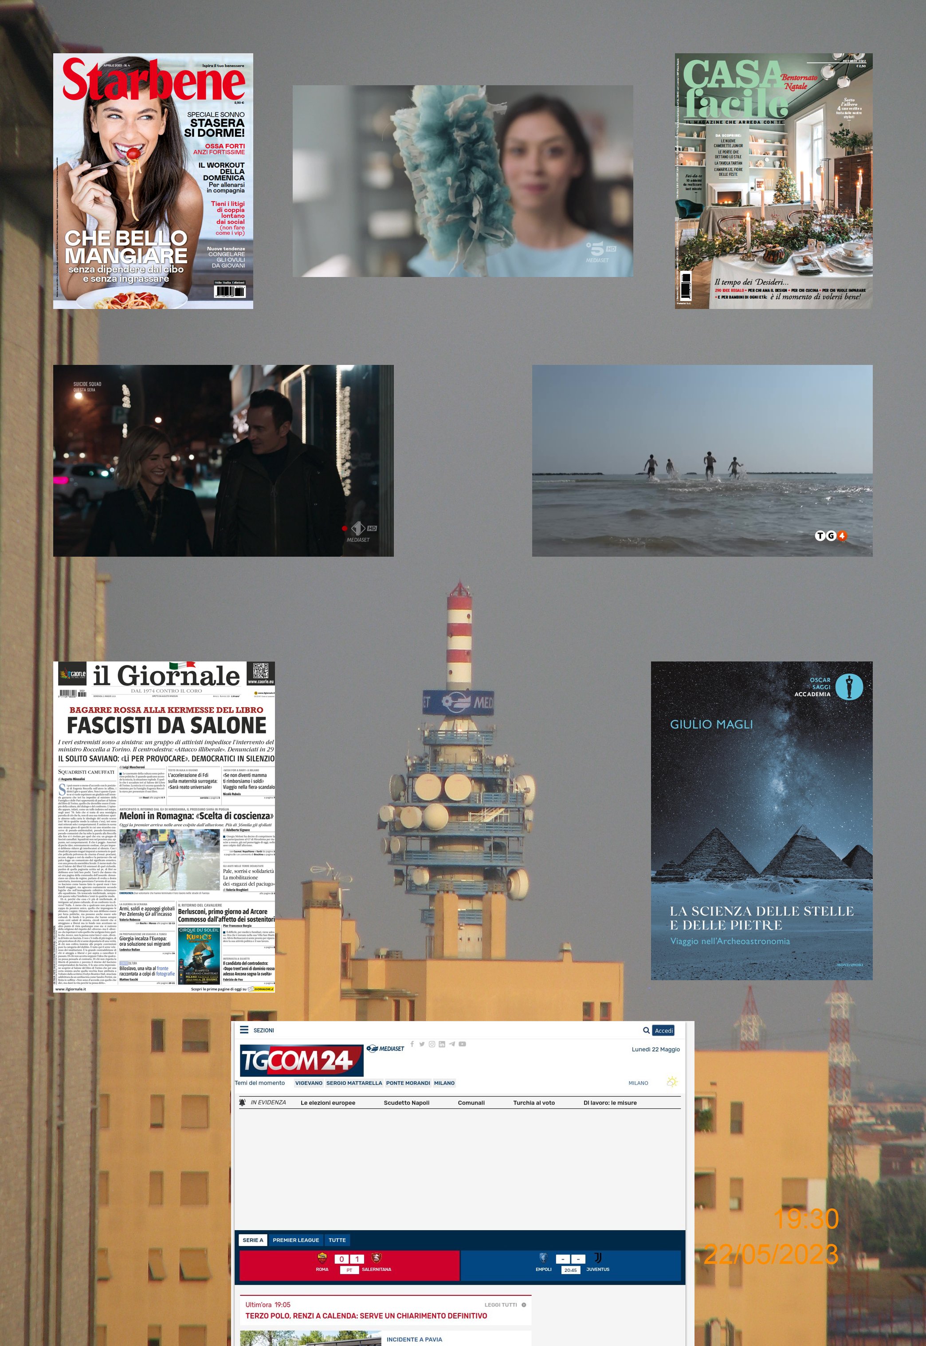Open the Scudetto Napoli link

[x=406, y=1103]
